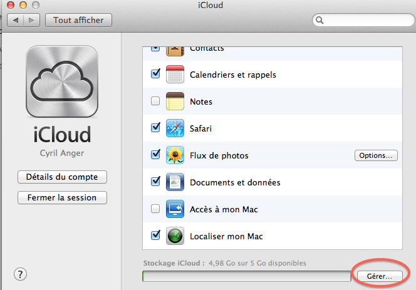
Task: Uncheck the Safari sync checkbox
Action: (x=155, y=128)
